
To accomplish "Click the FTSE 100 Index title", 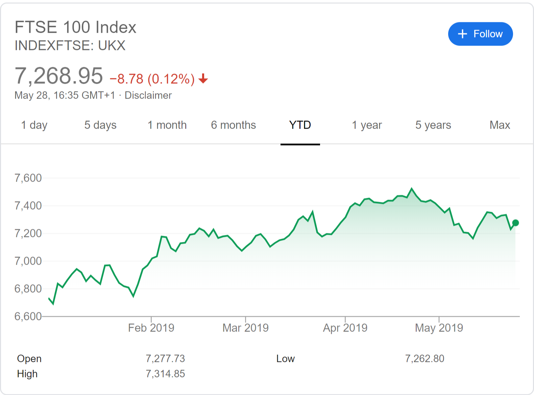I will pos(75,27).
